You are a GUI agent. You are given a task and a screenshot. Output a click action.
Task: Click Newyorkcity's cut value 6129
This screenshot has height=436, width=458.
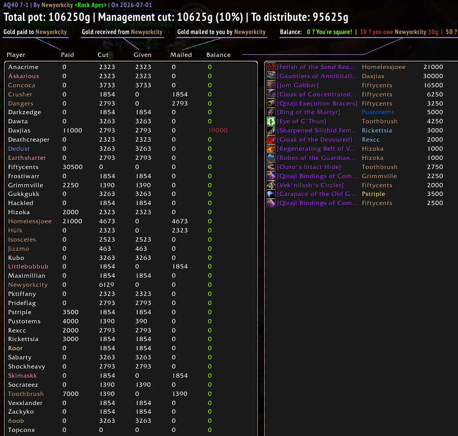point(107,285)
